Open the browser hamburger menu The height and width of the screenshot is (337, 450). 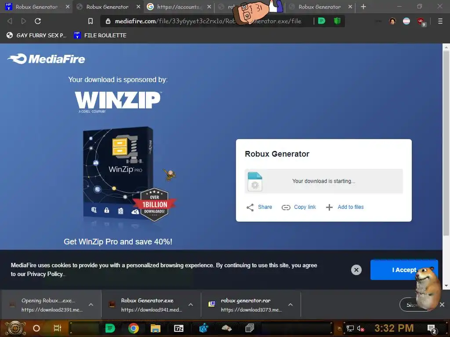440,21
